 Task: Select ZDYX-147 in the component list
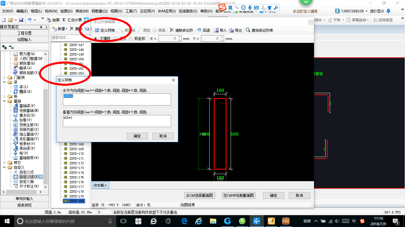click(x=76, y=45)
